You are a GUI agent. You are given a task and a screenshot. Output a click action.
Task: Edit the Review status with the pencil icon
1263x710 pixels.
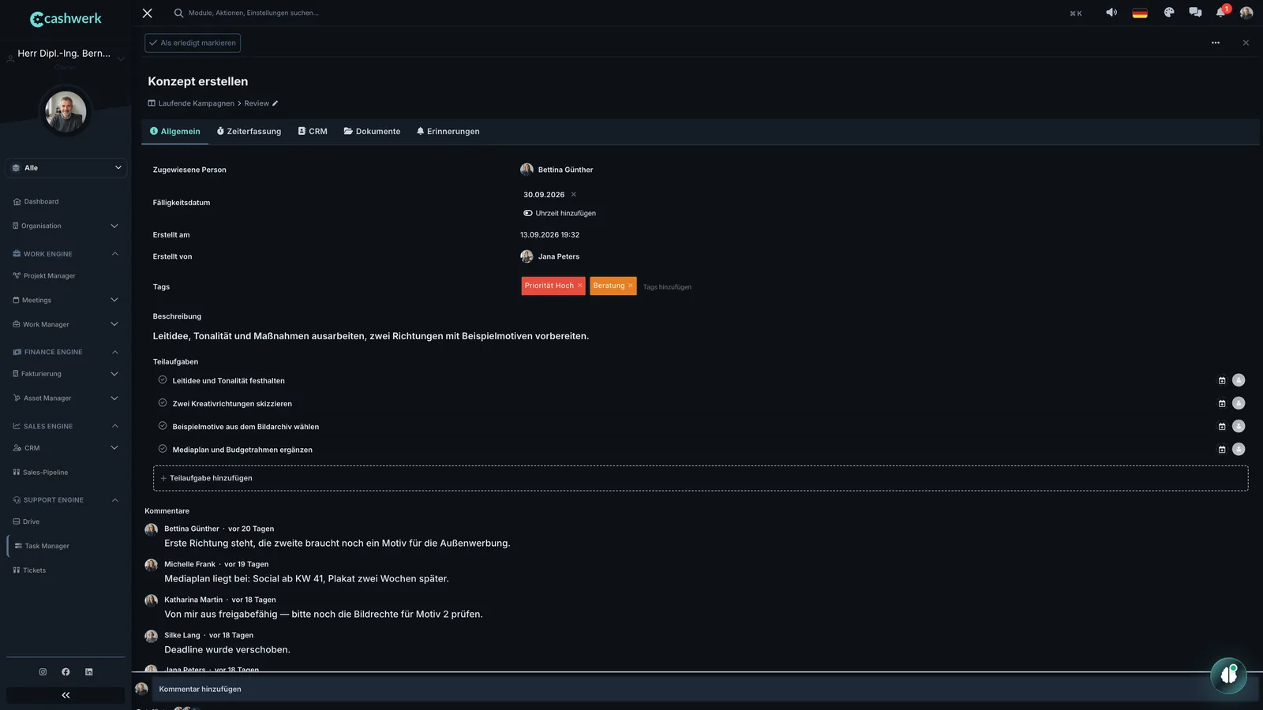pyautogui.click(x=275, y=103)
